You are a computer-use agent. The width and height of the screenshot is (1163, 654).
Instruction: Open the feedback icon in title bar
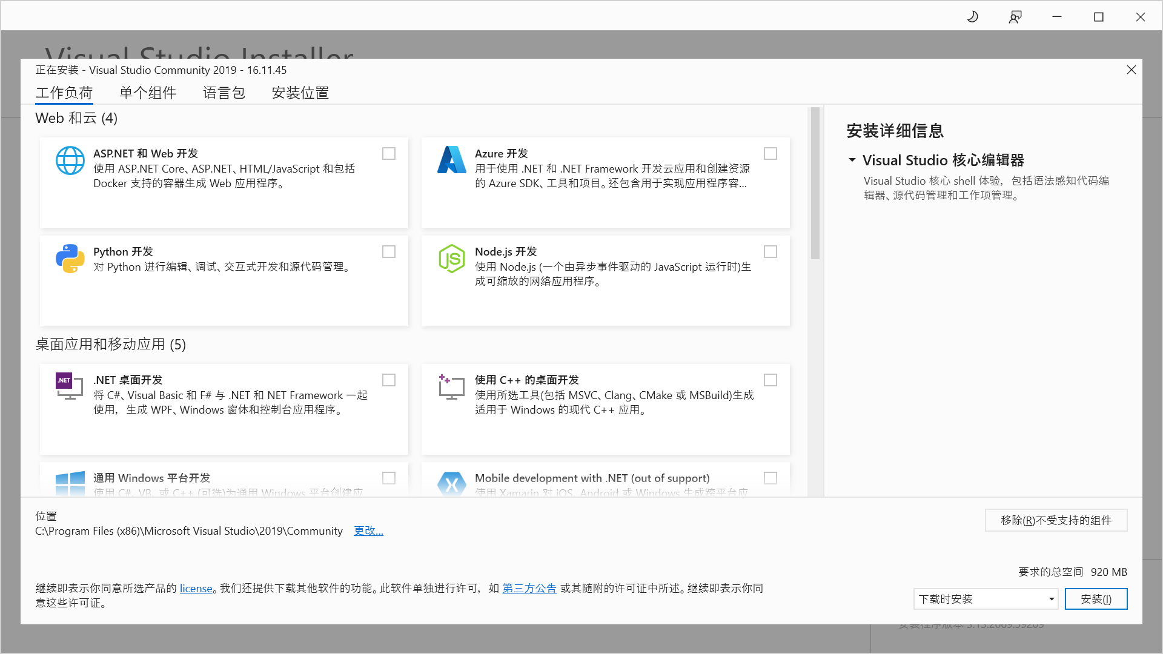(x=1015, y=17)
